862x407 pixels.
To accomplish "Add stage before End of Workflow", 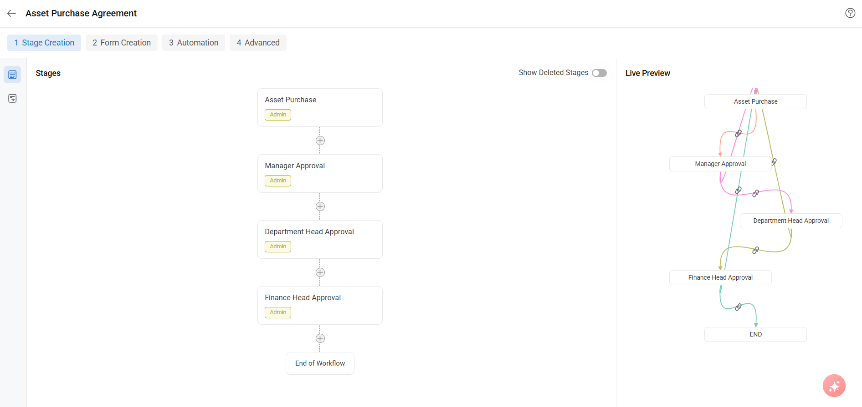I will 320,338.
